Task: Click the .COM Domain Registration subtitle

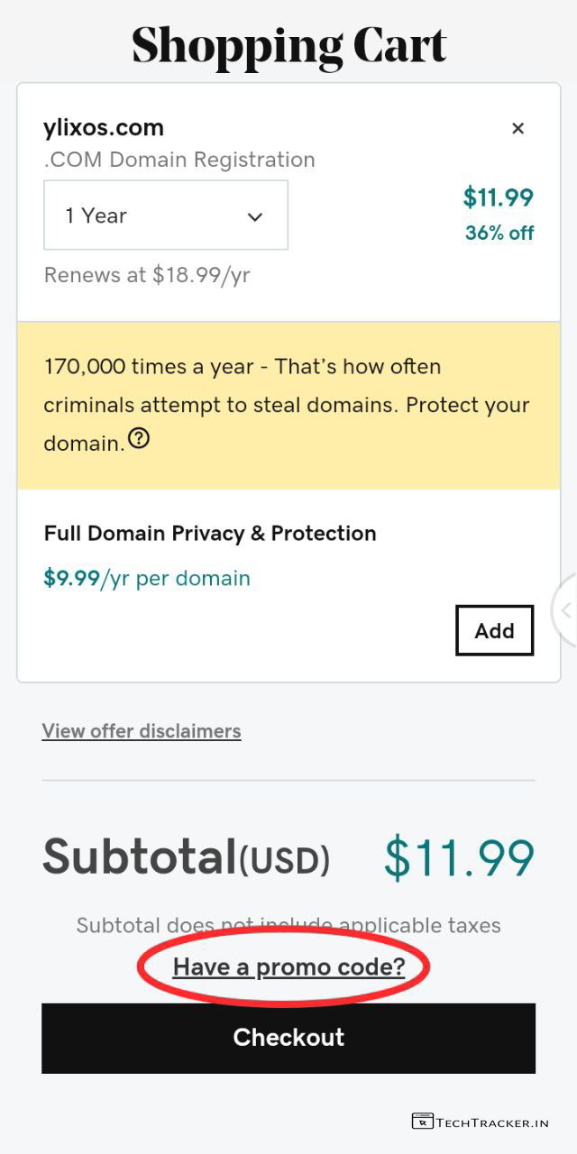Action: click(x=179, y=160)
